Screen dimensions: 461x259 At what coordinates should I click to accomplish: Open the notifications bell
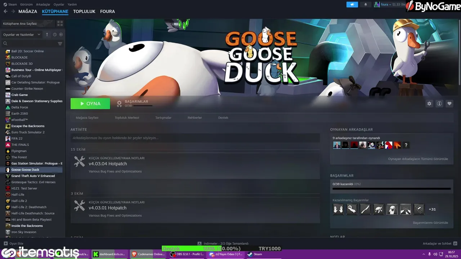[x=366, y=4]
